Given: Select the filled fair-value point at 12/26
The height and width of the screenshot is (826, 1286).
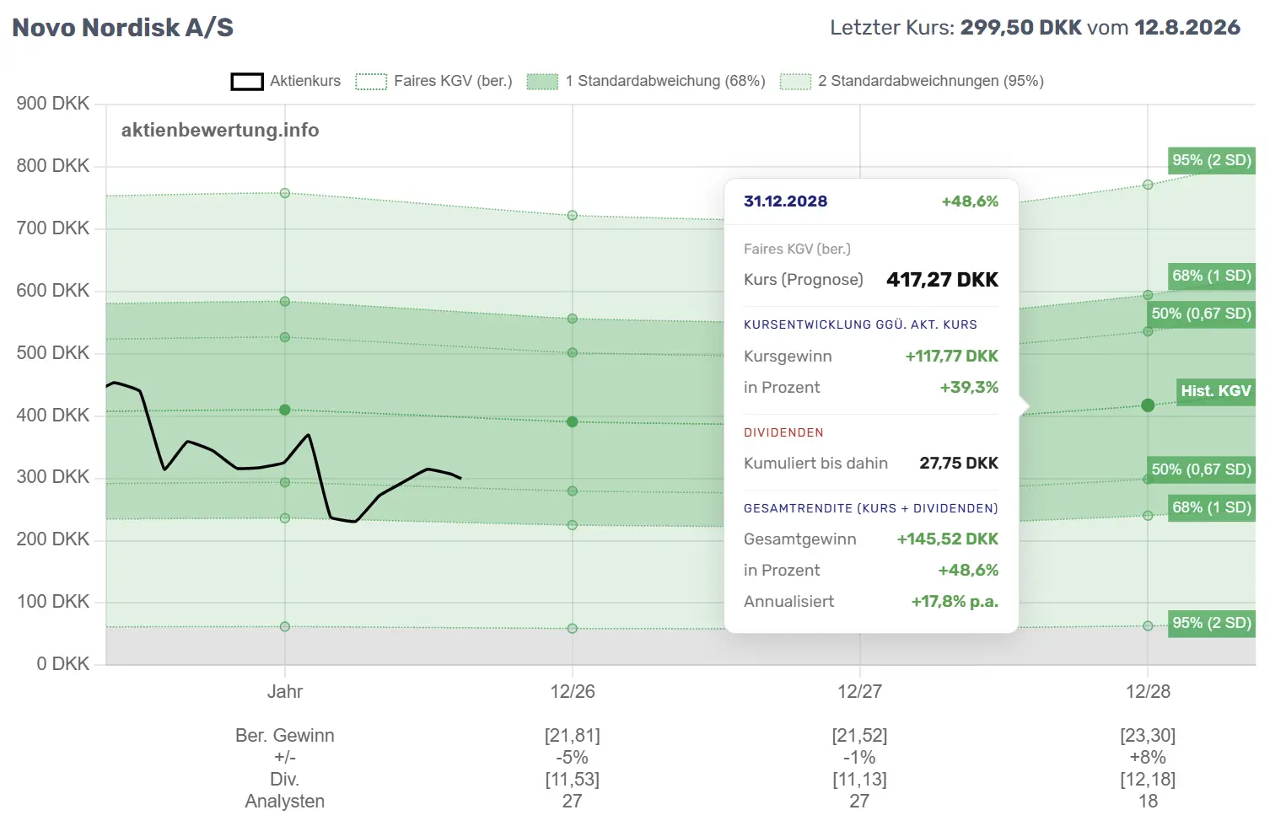Looking at the screenshot, I should coord(573,421).
